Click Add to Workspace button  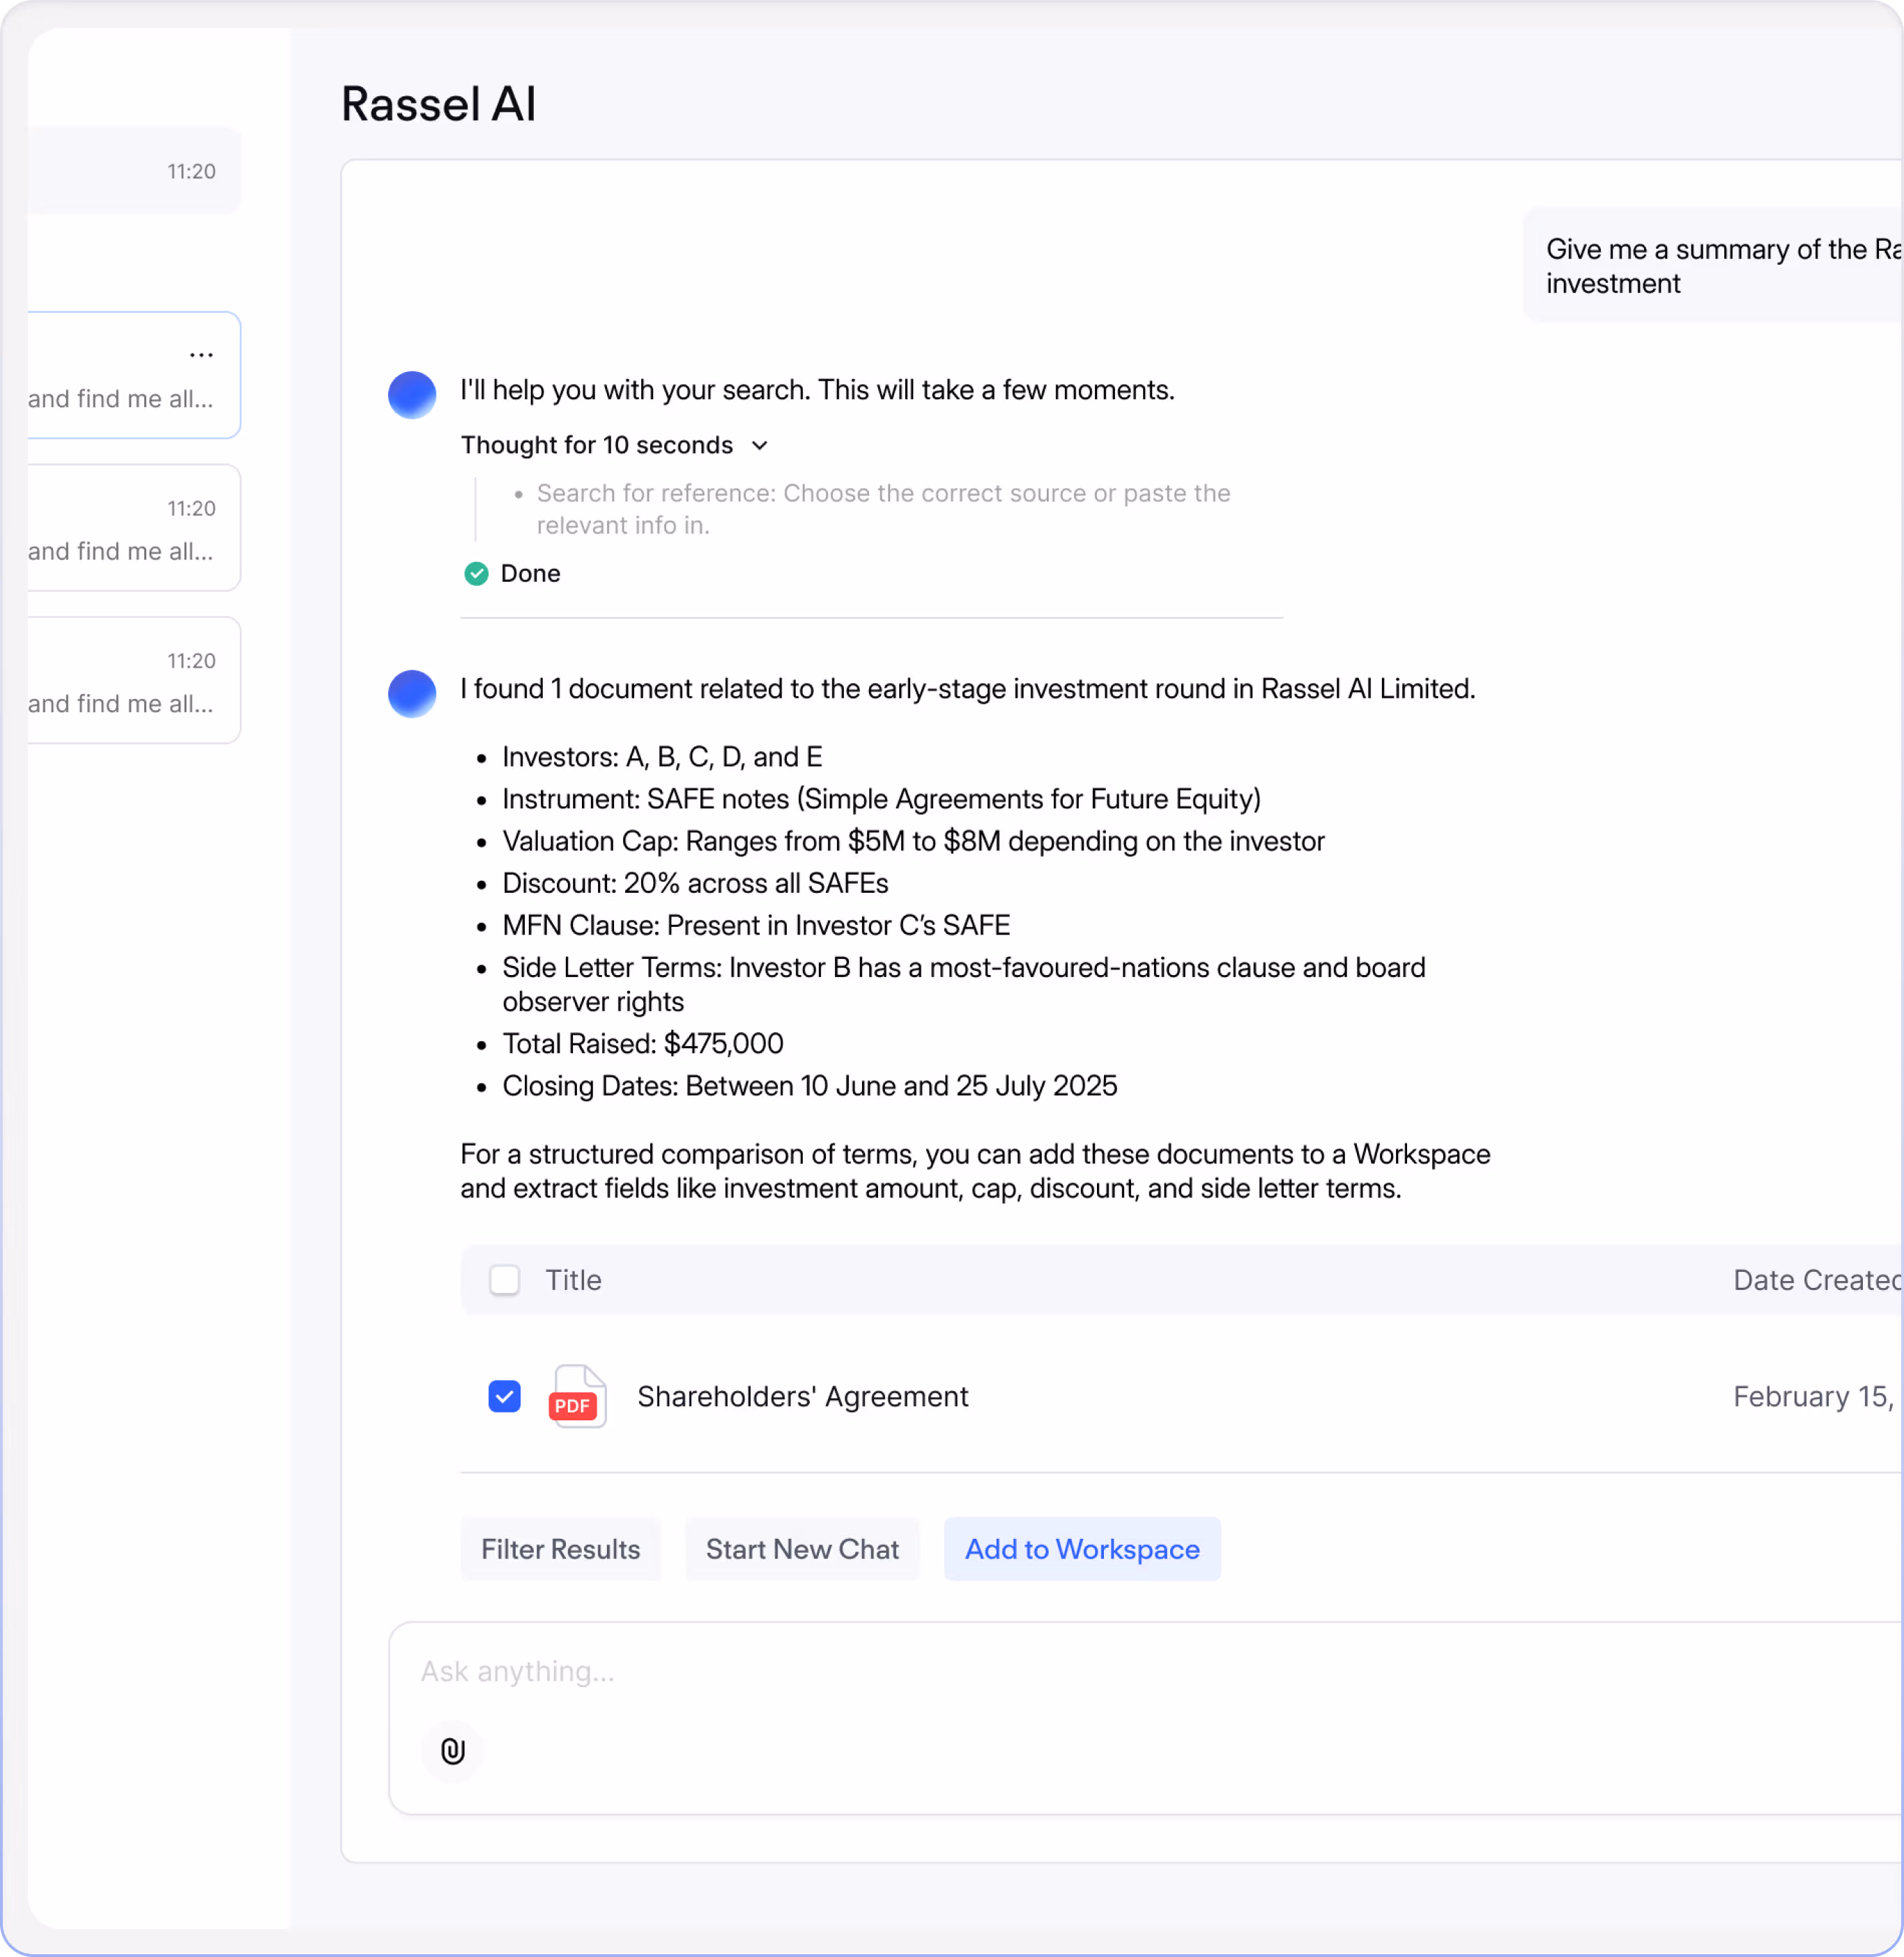pyautogui.click(x=1082, y=1549)
